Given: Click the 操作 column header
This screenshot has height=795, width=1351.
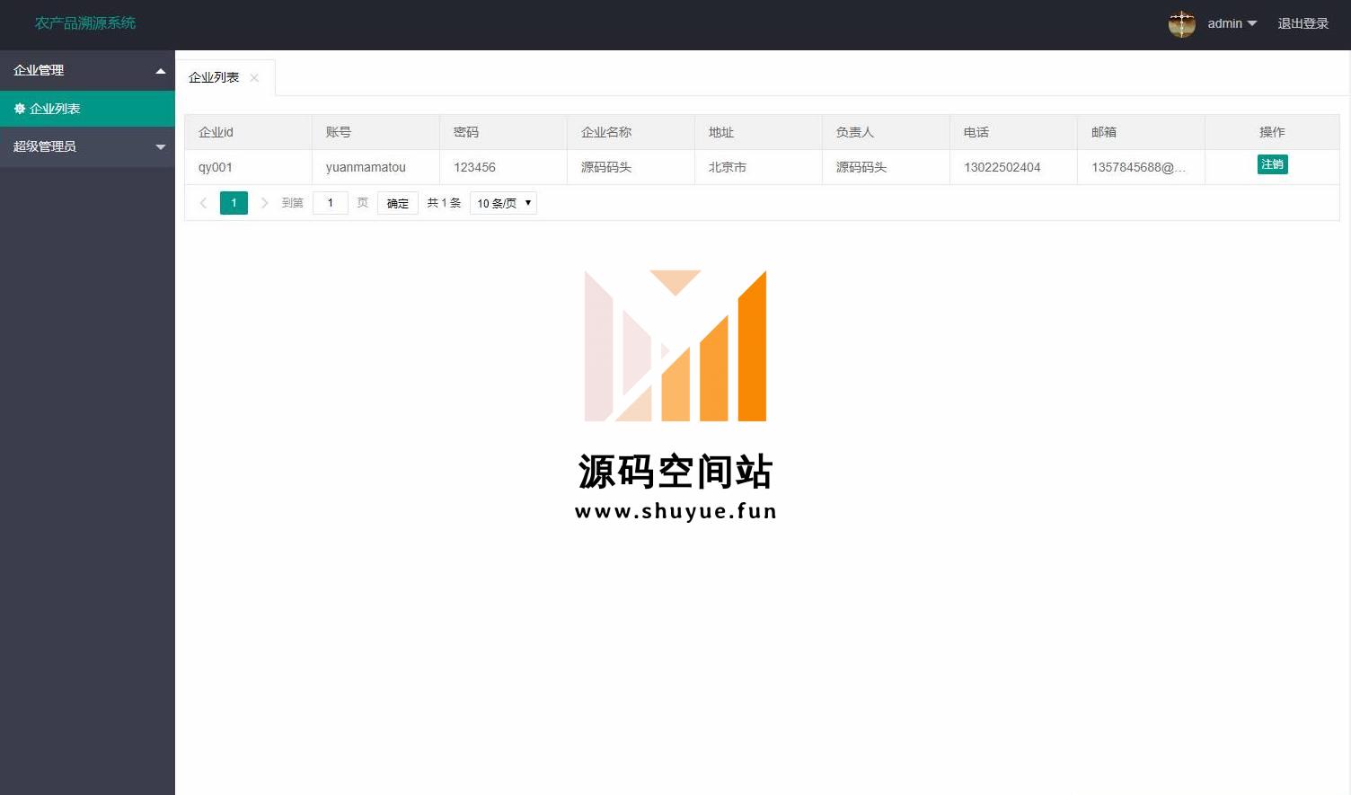Looking at the screenshot, I should 1272,132.
